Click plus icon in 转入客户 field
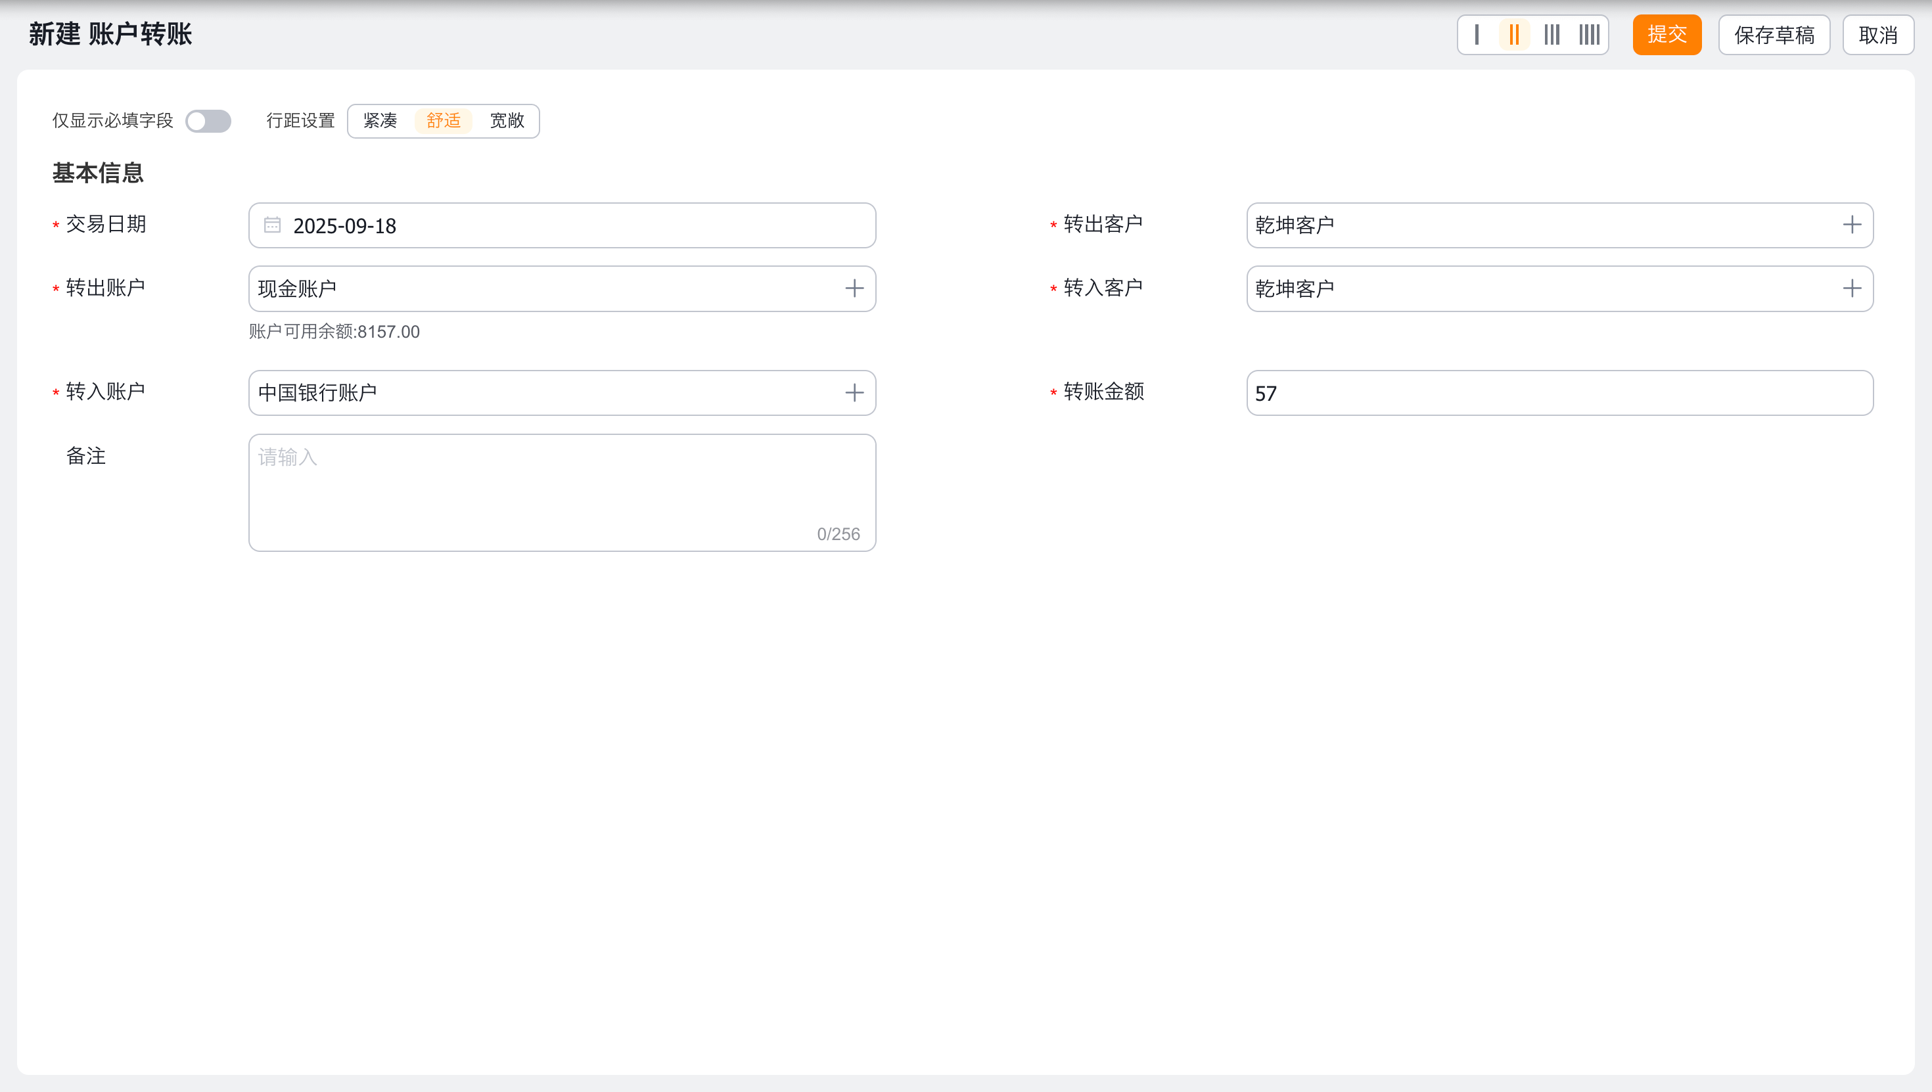The width and height of the screenshot is (1932, 1092). (x=1852, y=288)
